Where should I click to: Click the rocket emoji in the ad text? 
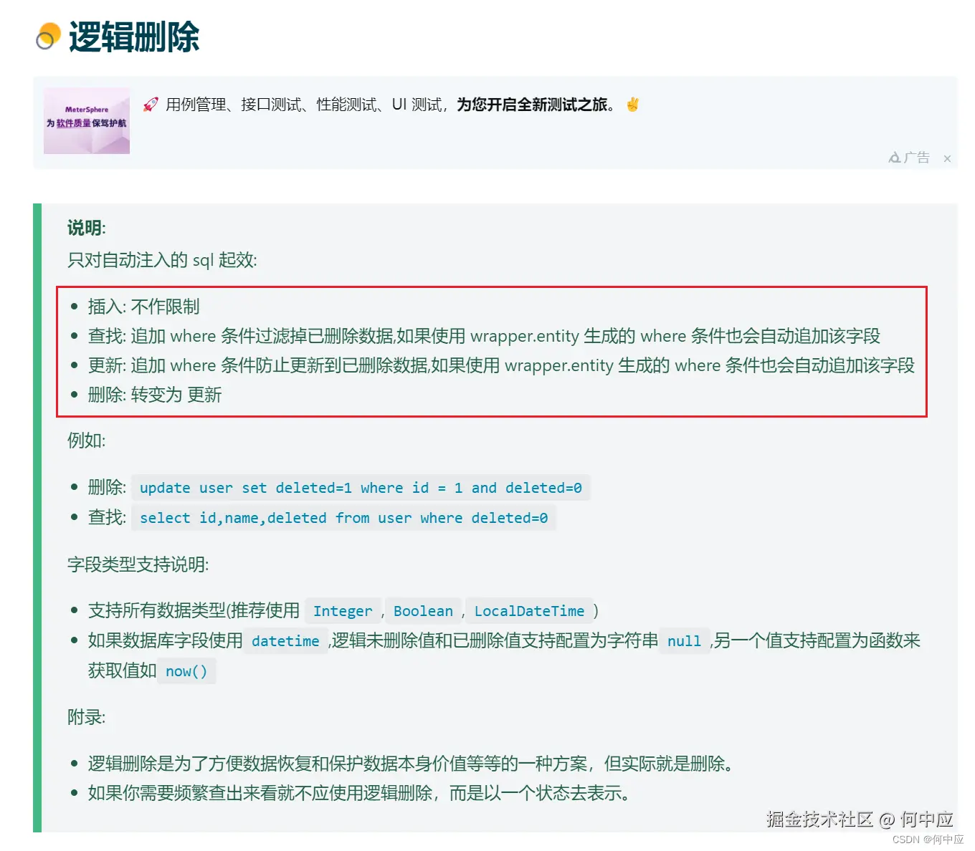[x=150, y=104]
